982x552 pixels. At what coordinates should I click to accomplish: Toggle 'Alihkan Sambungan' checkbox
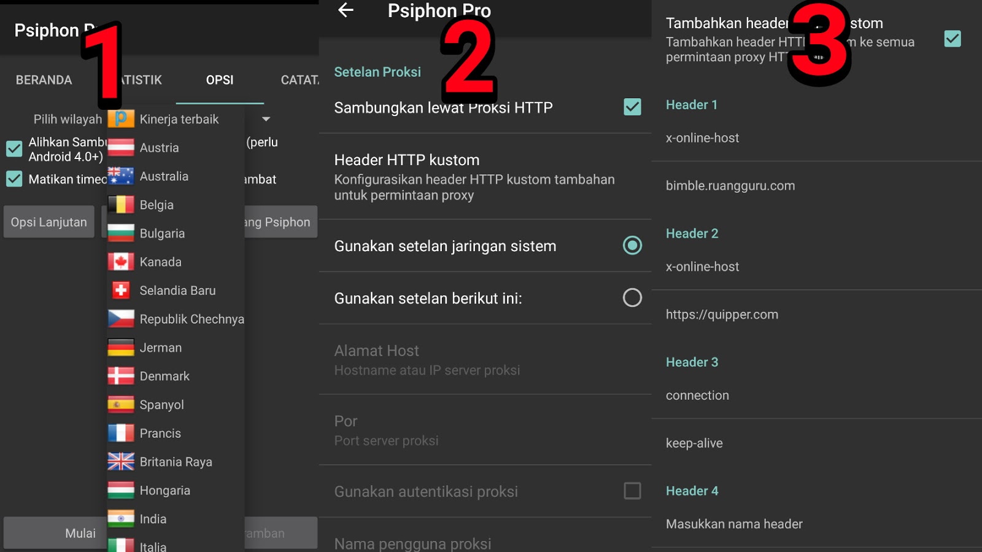click(14, 149)
